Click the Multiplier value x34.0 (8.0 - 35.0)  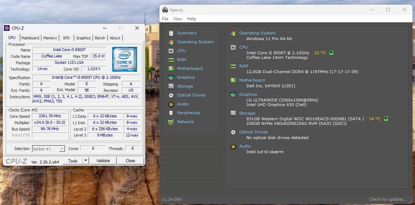tap(50, 123)
